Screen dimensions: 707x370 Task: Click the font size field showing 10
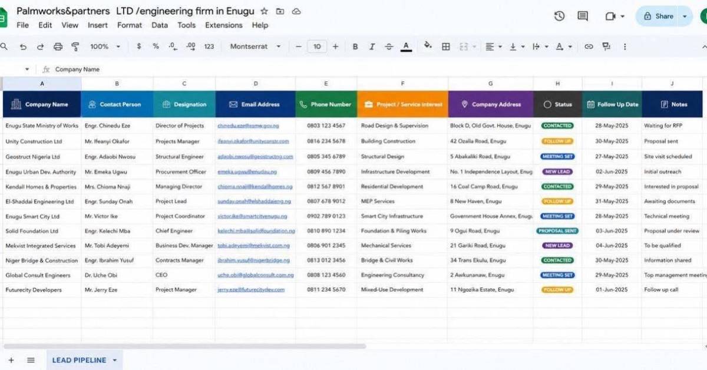point(317,47)
